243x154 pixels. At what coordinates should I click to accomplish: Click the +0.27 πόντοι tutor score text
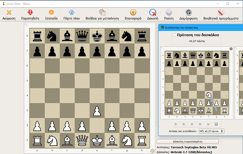(x=197, y=41)
